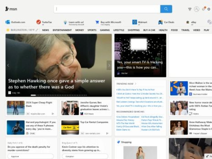Open Top Car Rental Companies ad
The image size is (212, 159).
coord(94,122)
